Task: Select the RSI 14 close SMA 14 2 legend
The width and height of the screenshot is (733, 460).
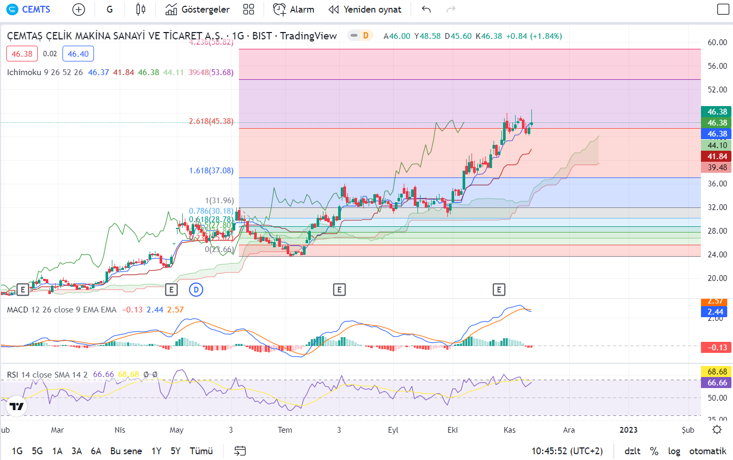Action: pyautogui.click(x=47, y=375)
